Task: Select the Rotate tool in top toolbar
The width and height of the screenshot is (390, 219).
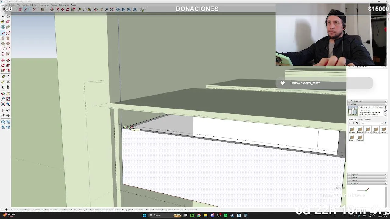Action: click(68, 9)
